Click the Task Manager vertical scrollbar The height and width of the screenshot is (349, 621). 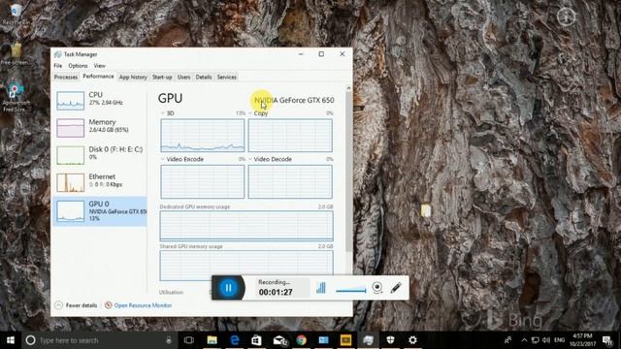click(348, 173)
